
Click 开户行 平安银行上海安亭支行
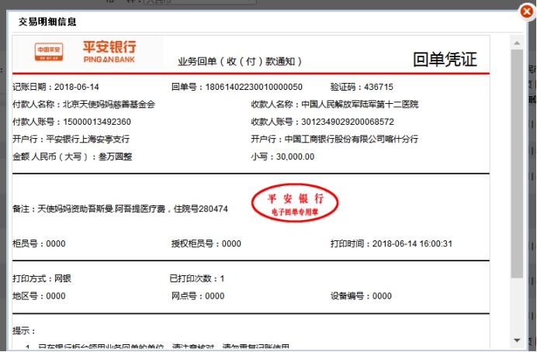[71, 140]
